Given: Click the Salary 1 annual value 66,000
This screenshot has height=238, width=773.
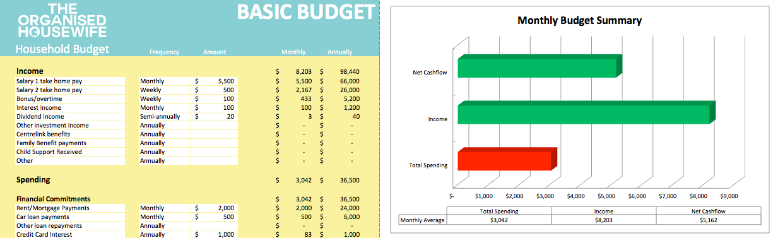Looking at the screenshot, I should click(350, 81).
